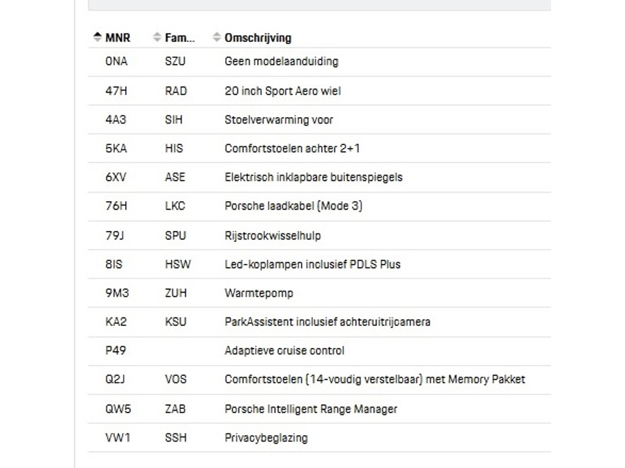This screenshot has height=468, width=625.
Task: Select the '20 inch Sport Aero wiel' entry
Action: (283, 91)
